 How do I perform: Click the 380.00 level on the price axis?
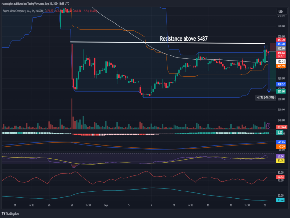(x=281, y=99)
